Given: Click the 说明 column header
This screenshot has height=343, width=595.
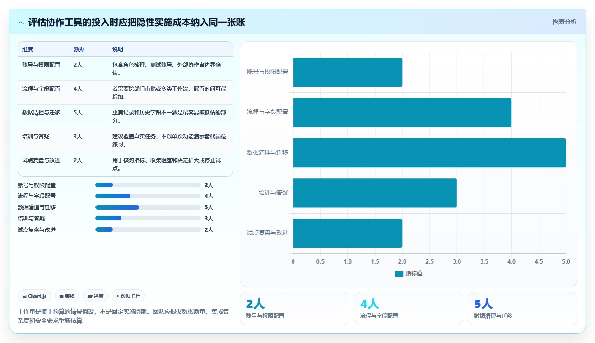Looking at the screenshot, I should pyautogui.click(x=118, y=50).
